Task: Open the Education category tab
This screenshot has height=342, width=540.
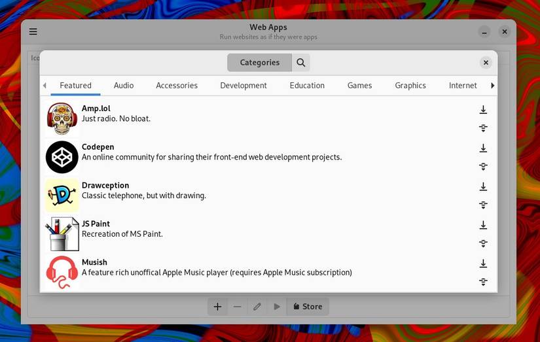Action: (307, 86)
